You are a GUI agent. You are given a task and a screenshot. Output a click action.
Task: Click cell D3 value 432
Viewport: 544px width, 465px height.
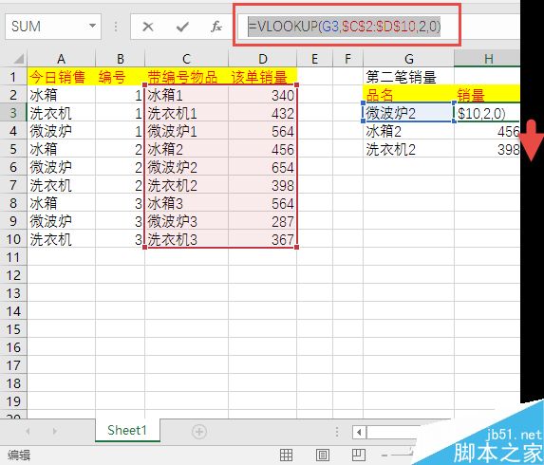tap(263, 113)
